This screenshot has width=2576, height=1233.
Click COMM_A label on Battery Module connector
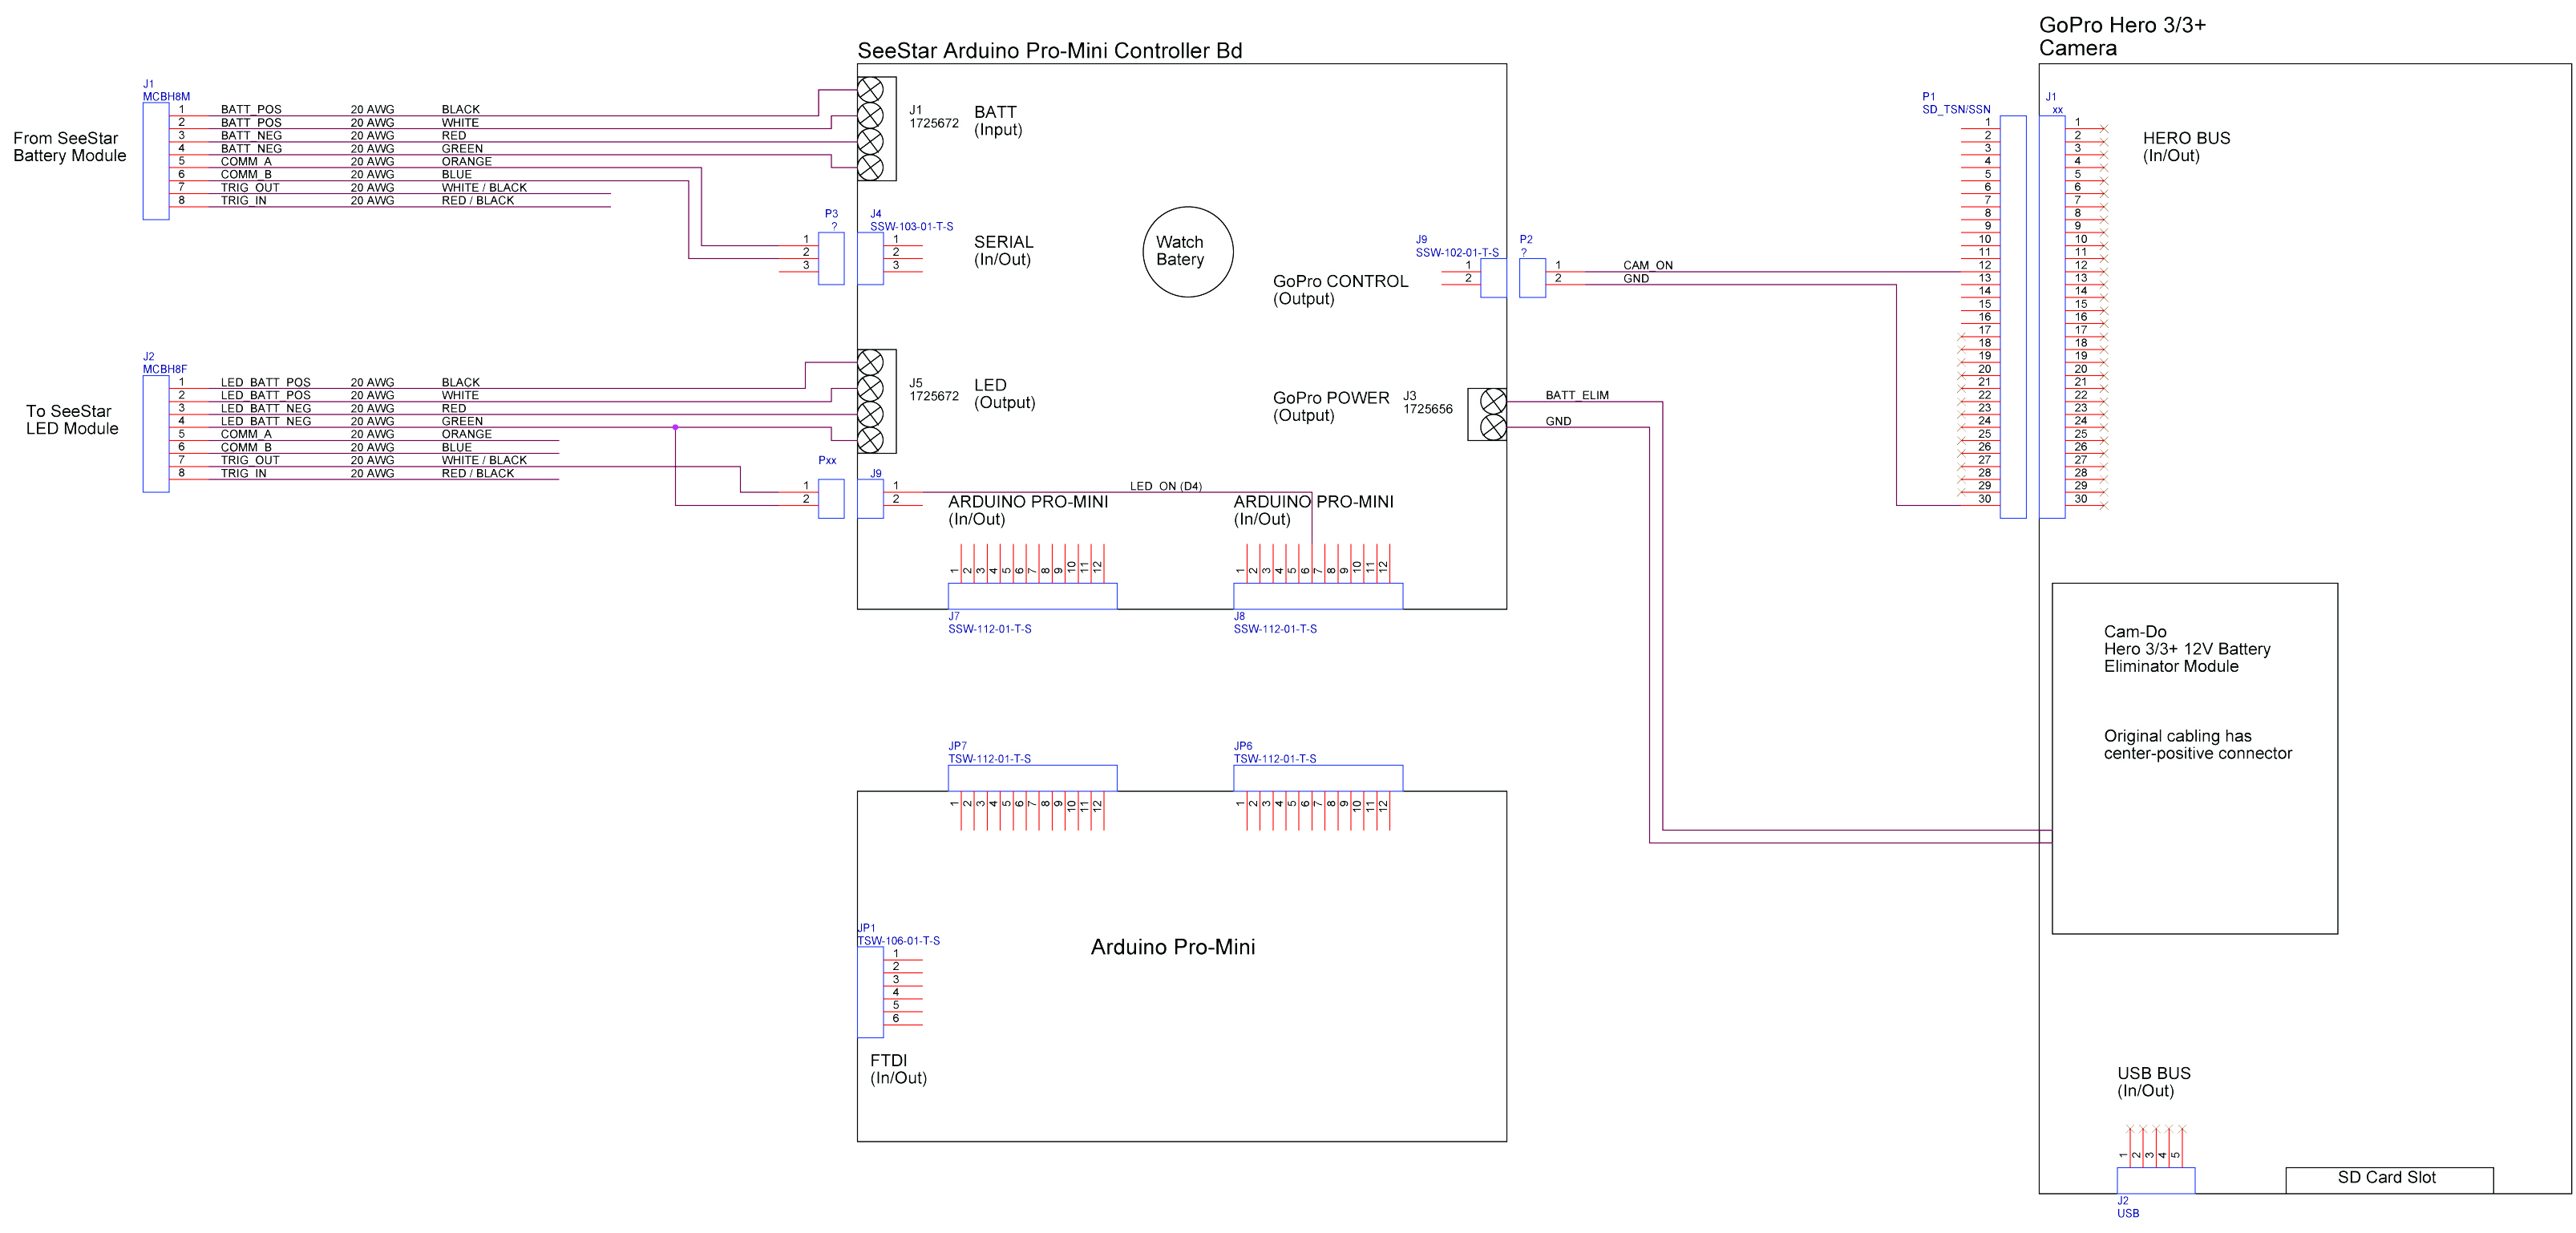[x=245, y=162]
